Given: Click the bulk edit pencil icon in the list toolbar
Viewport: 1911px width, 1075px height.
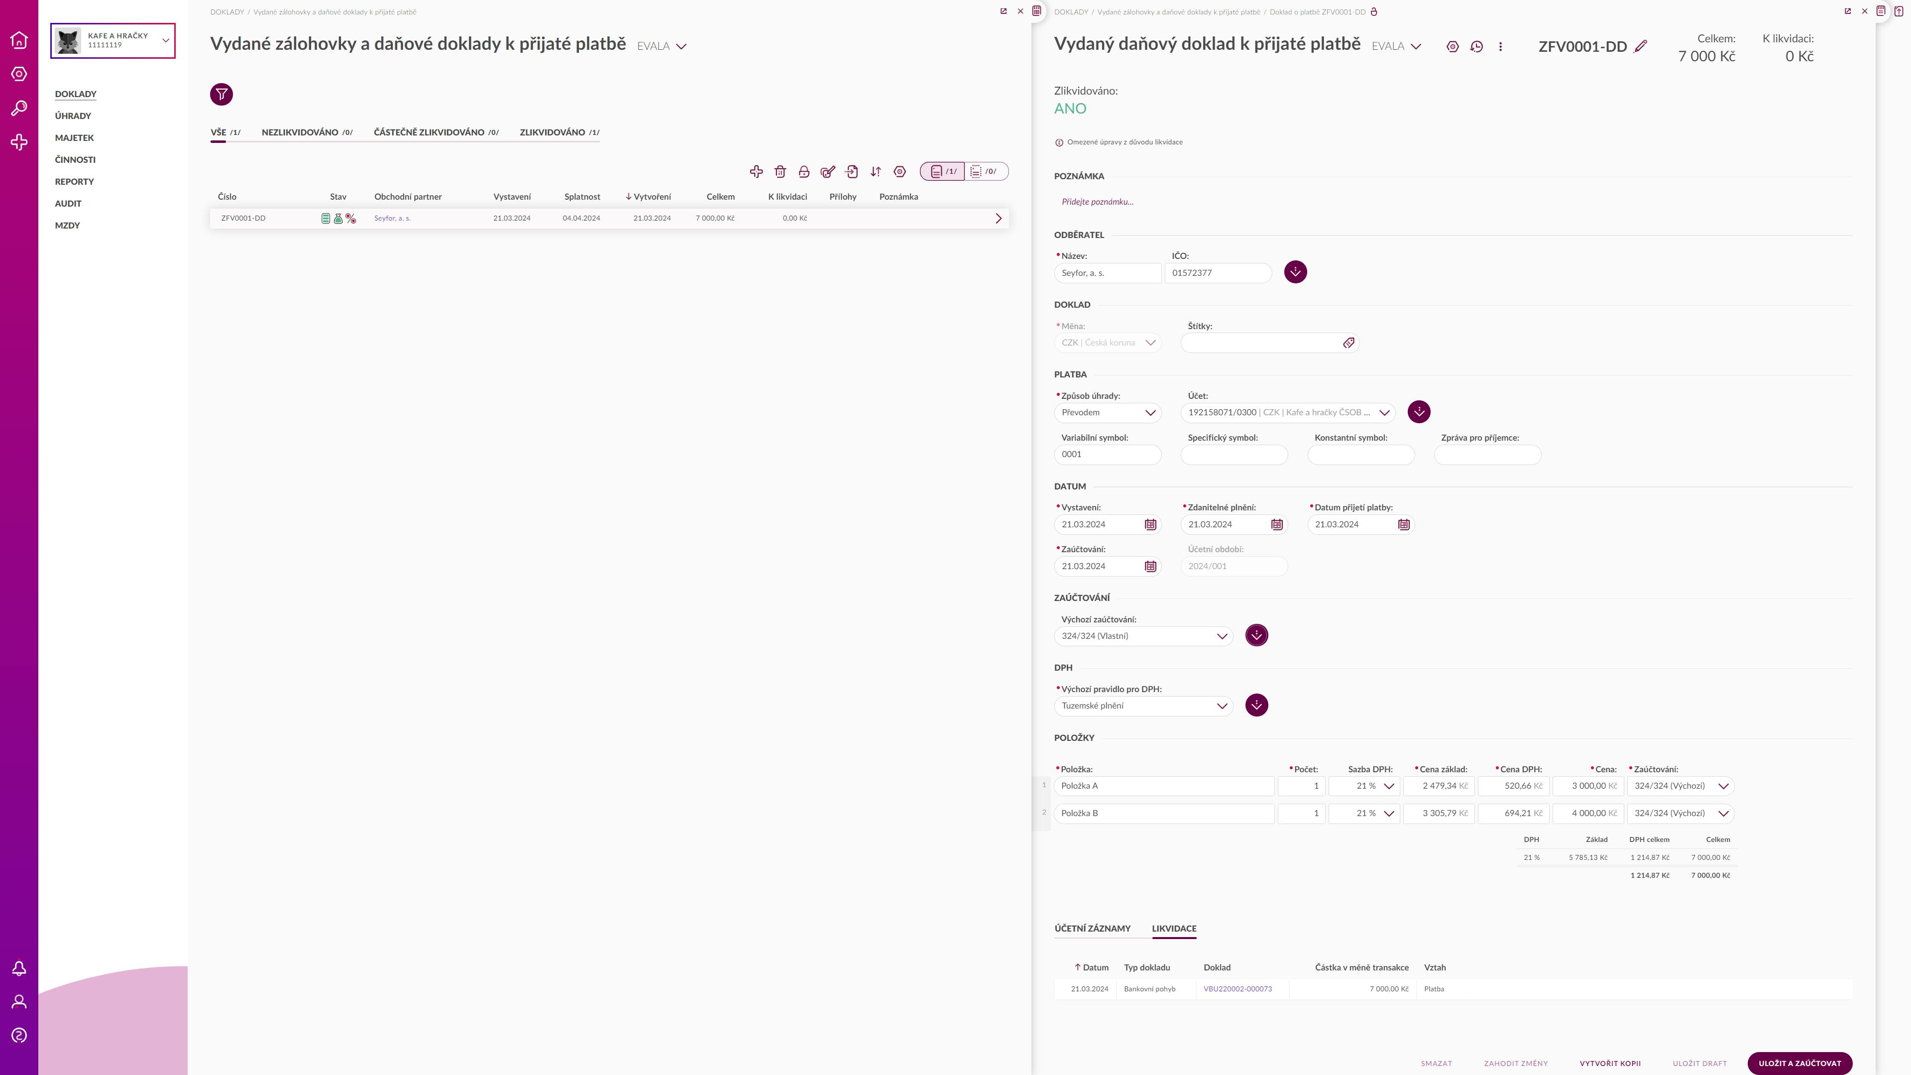Looking at the screenshot, I should tap(828, 171).
